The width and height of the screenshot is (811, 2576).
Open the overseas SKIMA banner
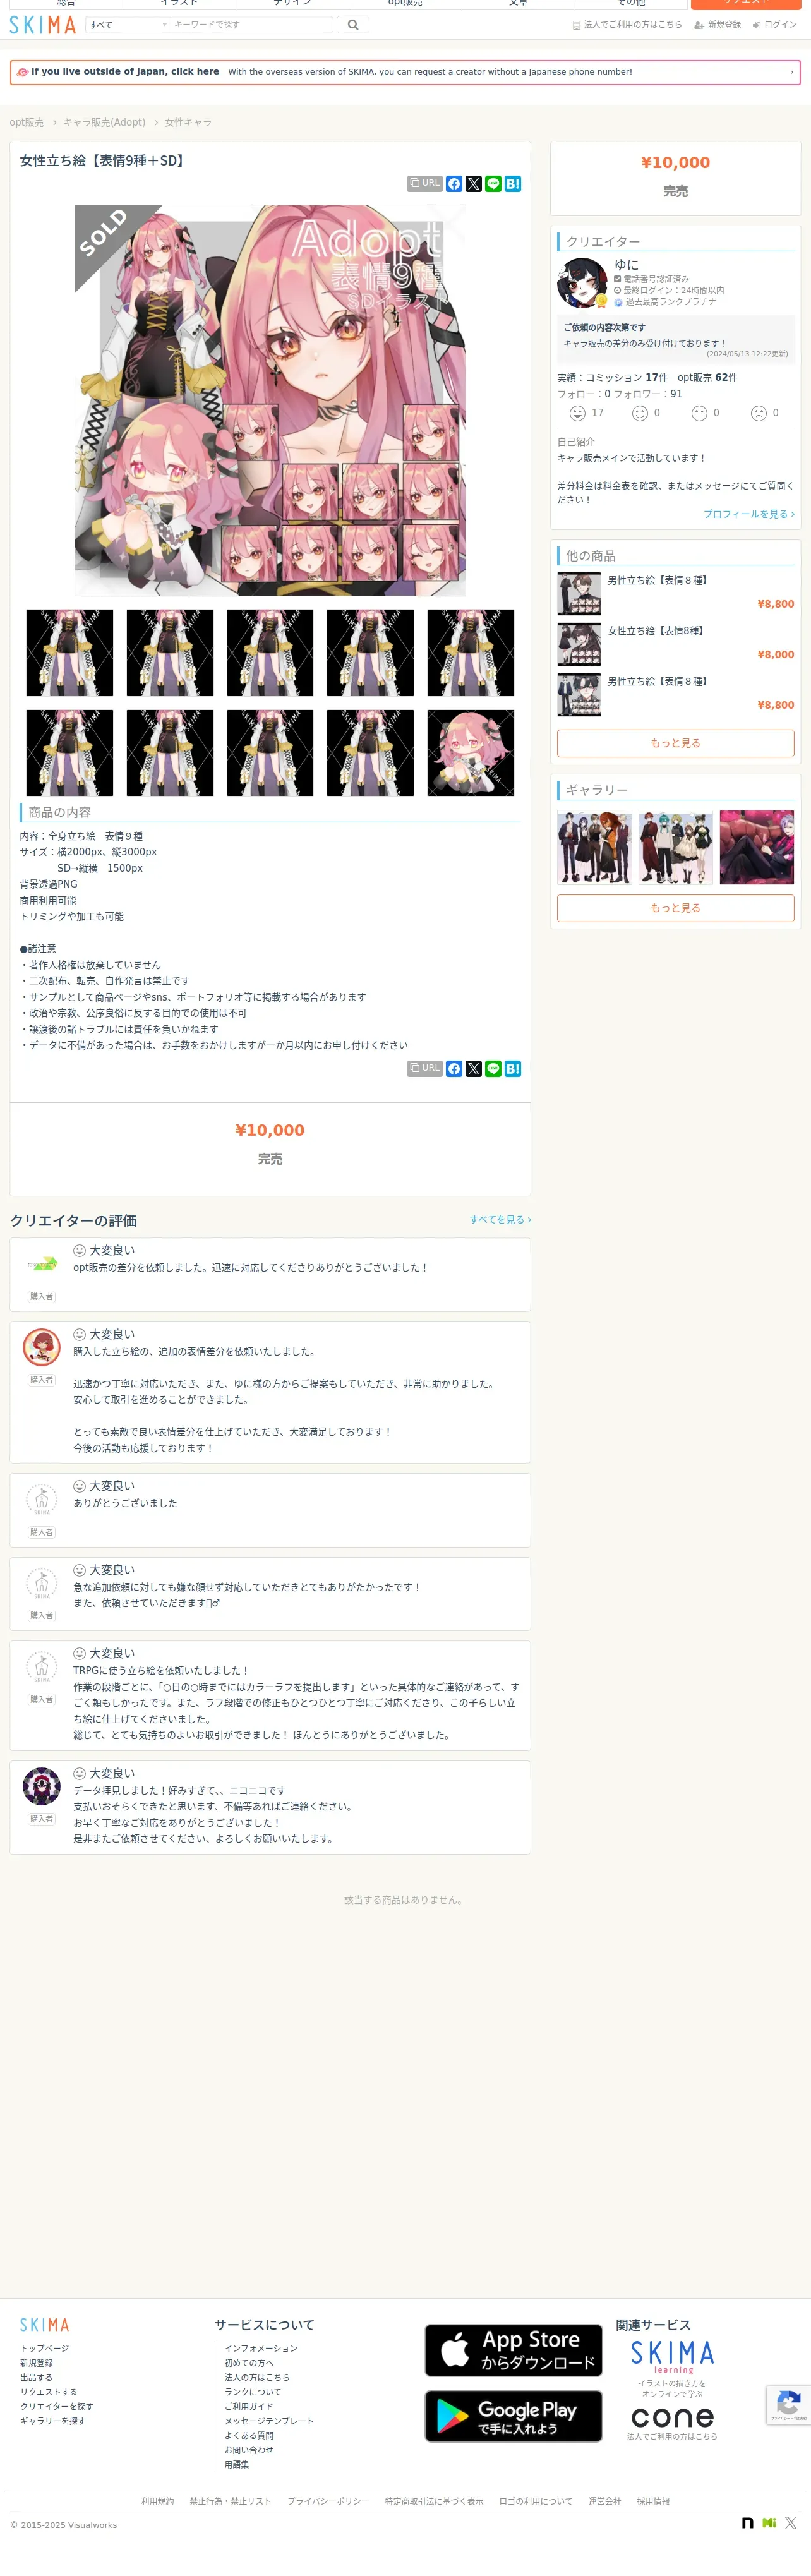tap(405, 72)
